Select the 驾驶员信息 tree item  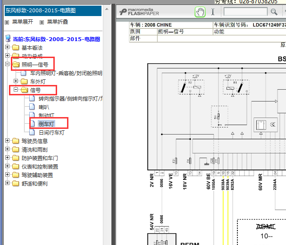coord(34,141)
